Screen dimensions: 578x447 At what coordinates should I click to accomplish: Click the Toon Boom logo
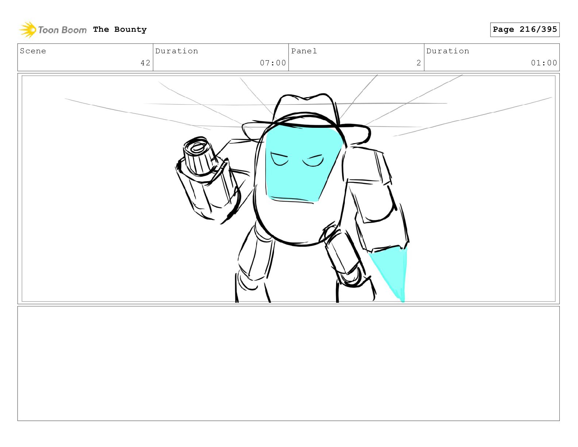click(53, 30)
